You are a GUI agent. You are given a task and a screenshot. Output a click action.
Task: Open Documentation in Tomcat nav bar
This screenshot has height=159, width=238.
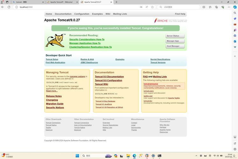63,14
